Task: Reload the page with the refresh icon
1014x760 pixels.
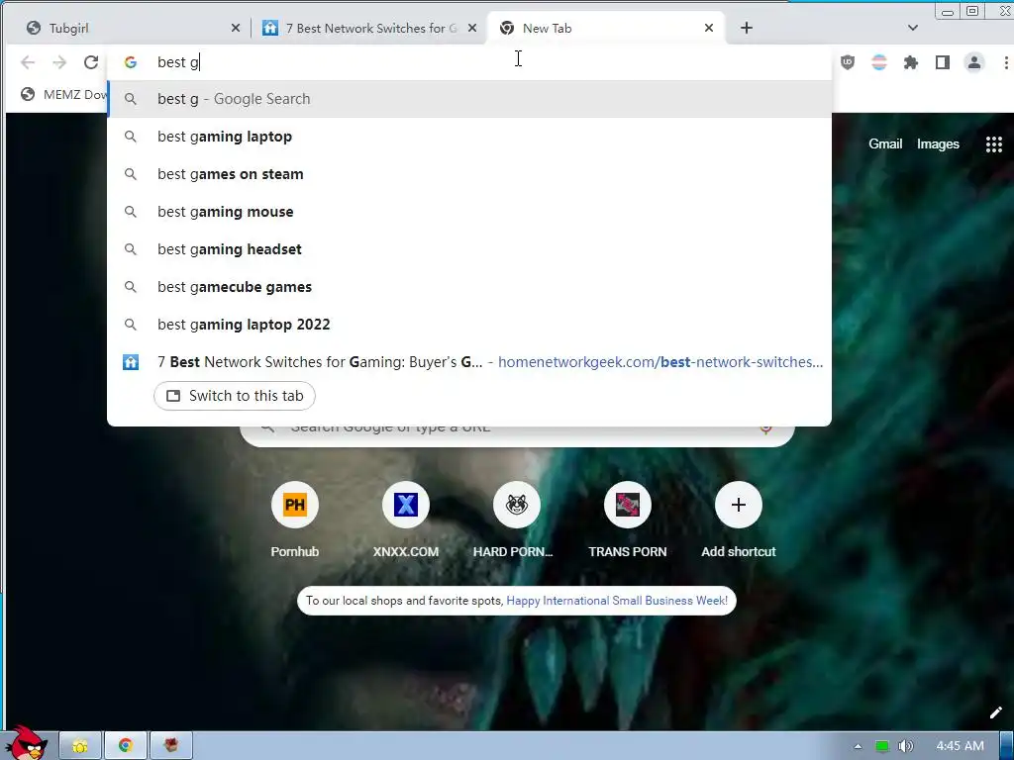Action: pyautogui.click(x=90, y=62)
